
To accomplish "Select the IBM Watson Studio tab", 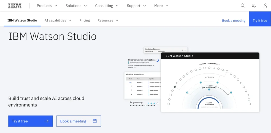I will click(x=22, y=20).
